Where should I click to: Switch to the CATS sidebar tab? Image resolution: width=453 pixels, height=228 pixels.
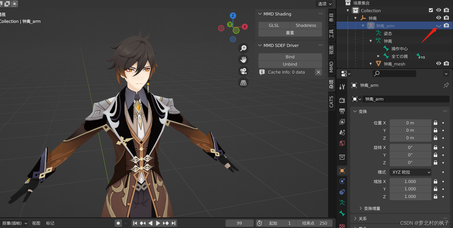pos(331,102)
